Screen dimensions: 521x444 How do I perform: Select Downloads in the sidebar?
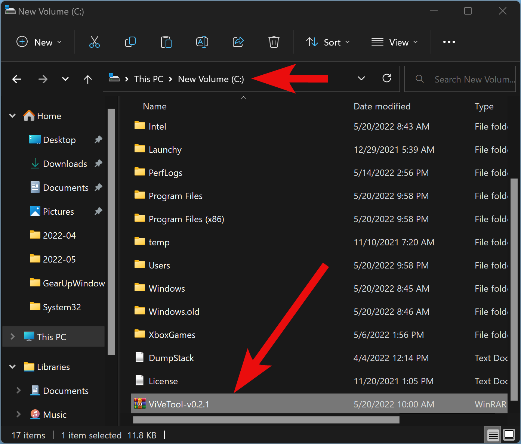coord(65,164)
